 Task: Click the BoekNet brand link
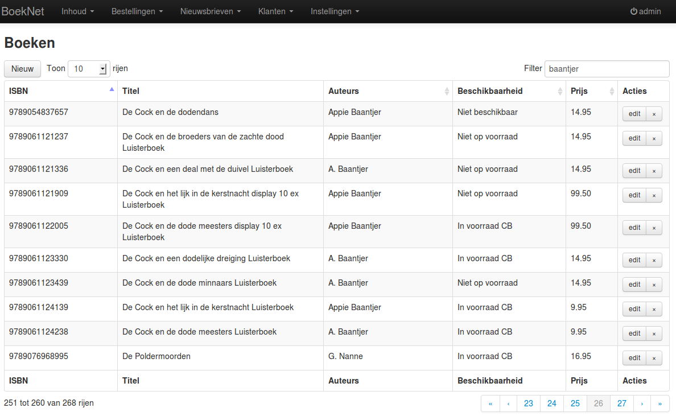22,11
